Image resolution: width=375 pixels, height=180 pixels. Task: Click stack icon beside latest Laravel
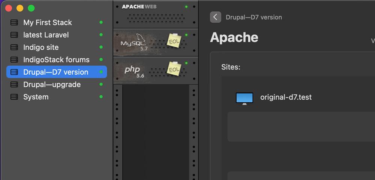click(14, 35)
